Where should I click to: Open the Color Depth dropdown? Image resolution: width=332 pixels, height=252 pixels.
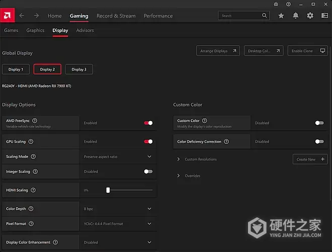coord(118,209)
